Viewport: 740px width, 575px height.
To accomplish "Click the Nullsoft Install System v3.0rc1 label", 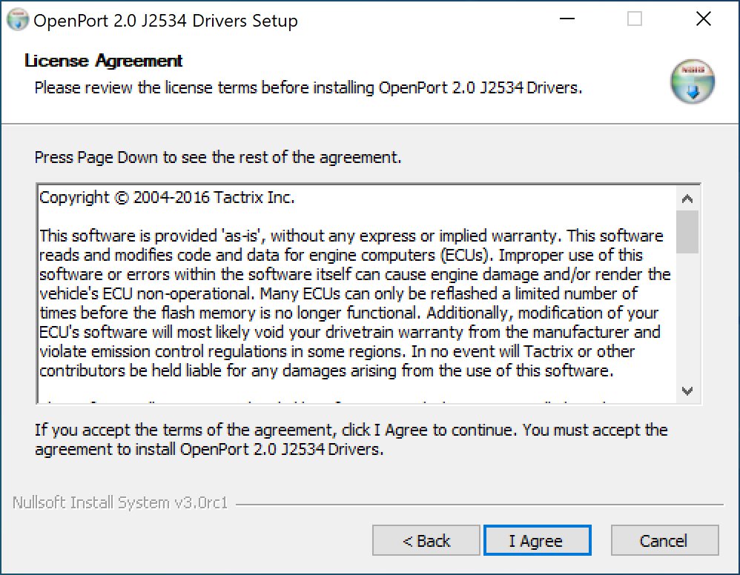I will (120, 503).
